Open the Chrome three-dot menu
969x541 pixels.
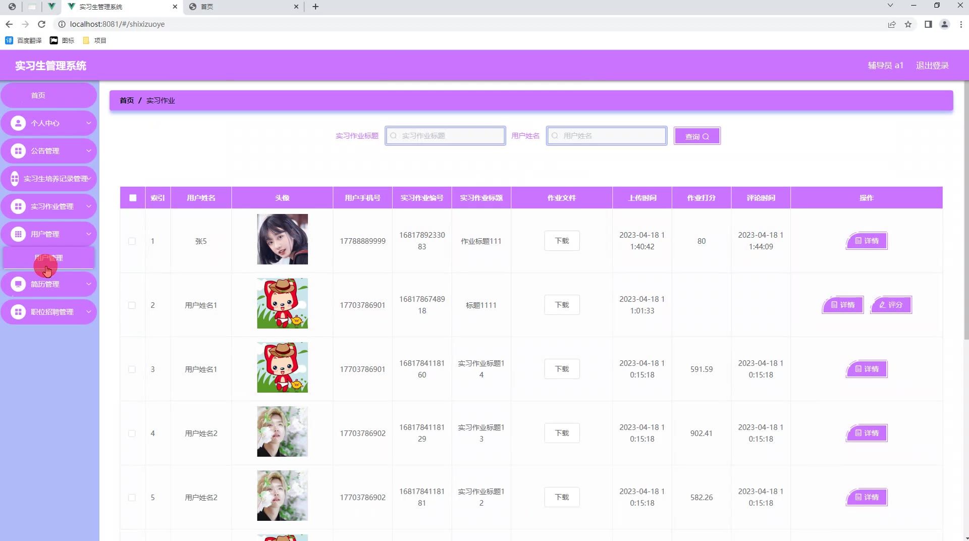click(x=961, y=24)
